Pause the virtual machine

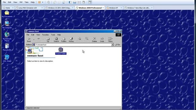tap(40, 2)
